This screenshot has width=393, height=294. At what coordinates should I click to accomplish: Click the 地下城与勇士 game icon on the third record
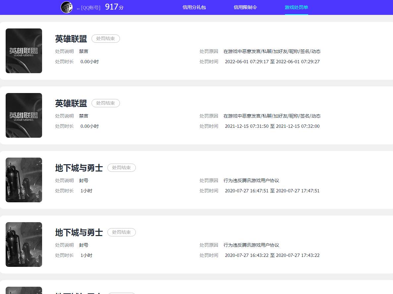pos(24,180)
